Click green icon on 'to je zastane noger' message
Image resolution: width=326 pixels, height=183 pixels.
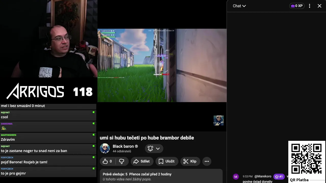93,146
